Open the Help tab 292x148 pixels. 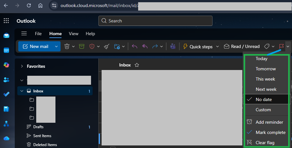[x=90, y=34]
